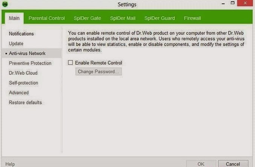Select Advanced in the sidebar
Image resolution: width=255 pixels, height=167 pixels.
pos(32,93)
